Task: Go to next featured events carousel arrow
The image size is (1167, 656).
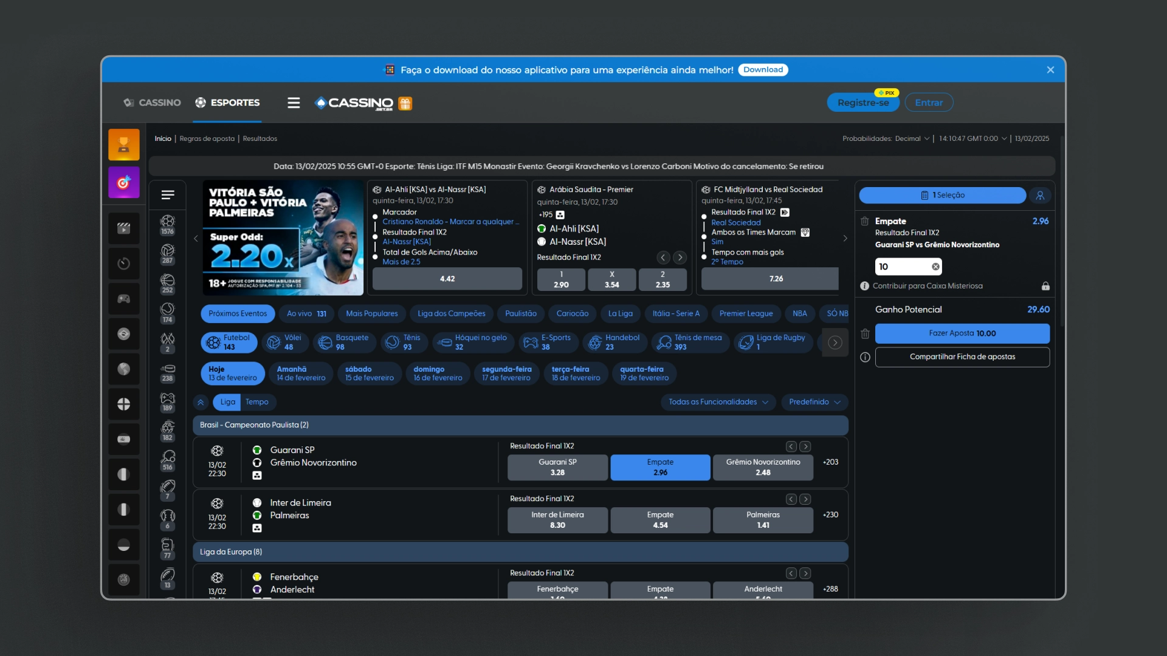Action: tap(845, 238)
